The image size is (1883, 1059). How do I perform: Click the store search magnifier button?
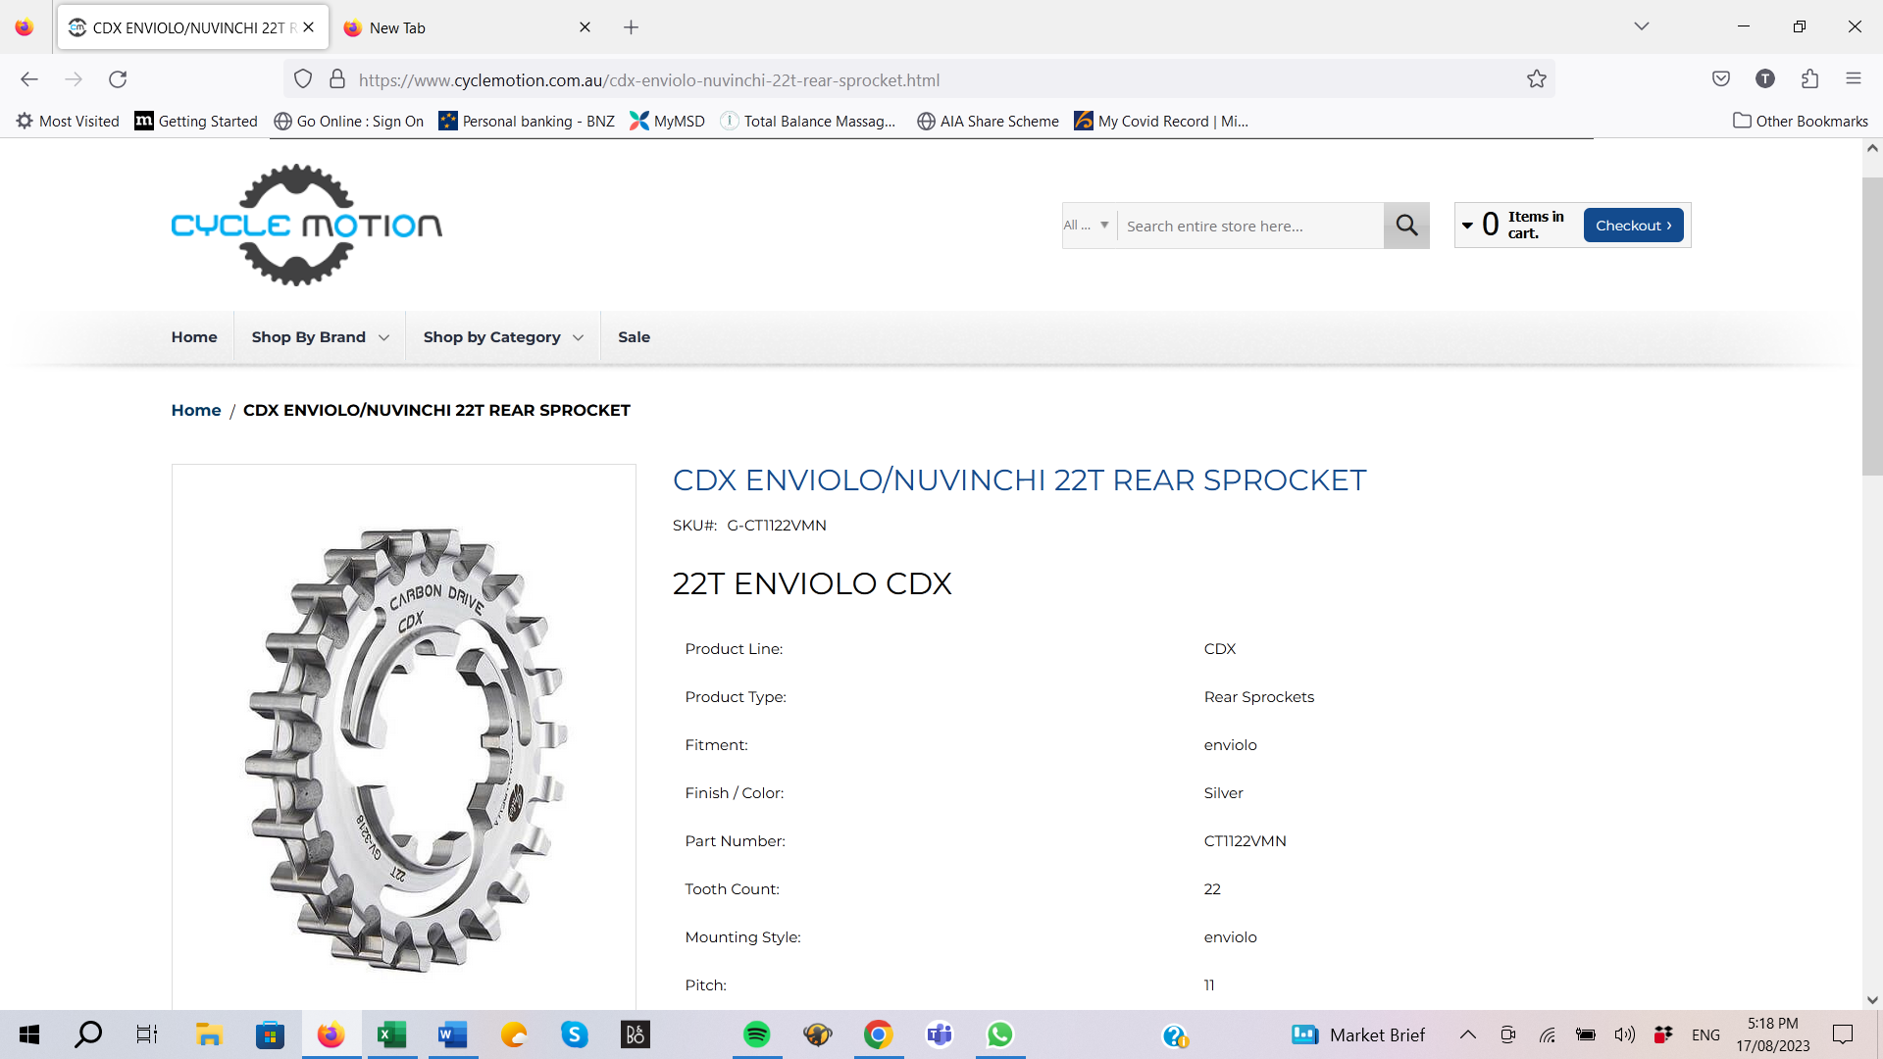coord(1406,226)
